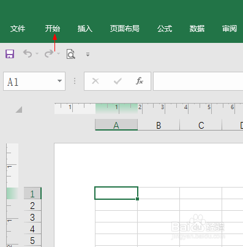Click cell B1 in the worksheet

(x=159, y=193)
